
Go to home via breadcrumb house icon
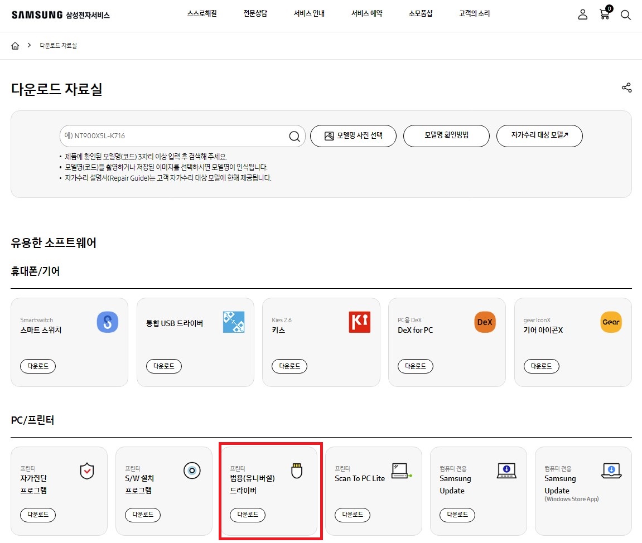coord(15,45)
